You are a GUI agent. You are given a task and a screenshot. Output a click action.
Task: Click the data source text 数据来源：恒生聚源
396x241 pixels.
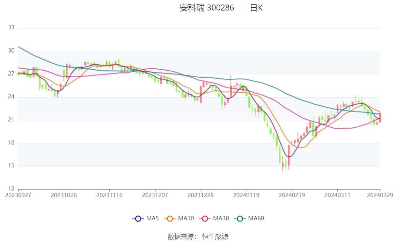(x=198, y=237)
